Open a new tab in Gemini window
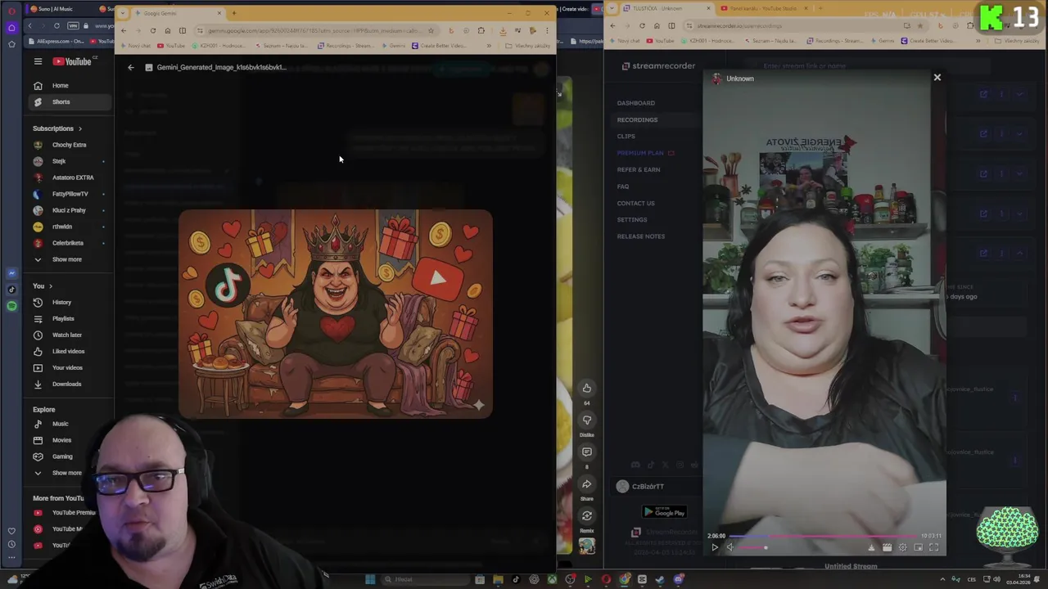This screenshot has height=589, width=1048. tap(233, 13)
